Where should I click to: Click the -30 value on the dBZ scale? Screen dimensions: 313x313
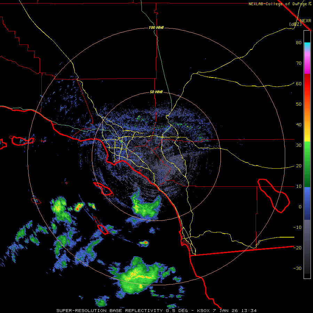[297, 268]
